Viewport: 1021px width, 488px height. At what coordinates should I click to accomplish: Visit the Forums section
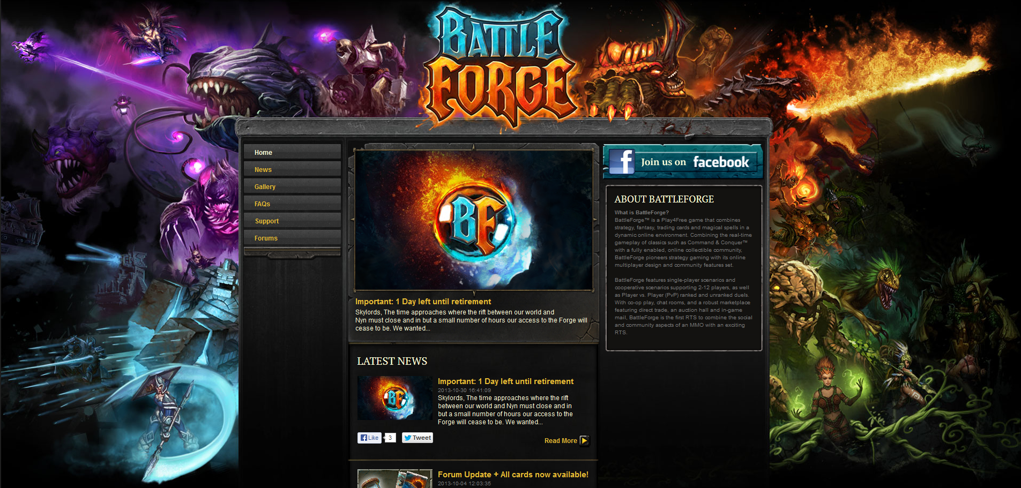coord(292,238)
